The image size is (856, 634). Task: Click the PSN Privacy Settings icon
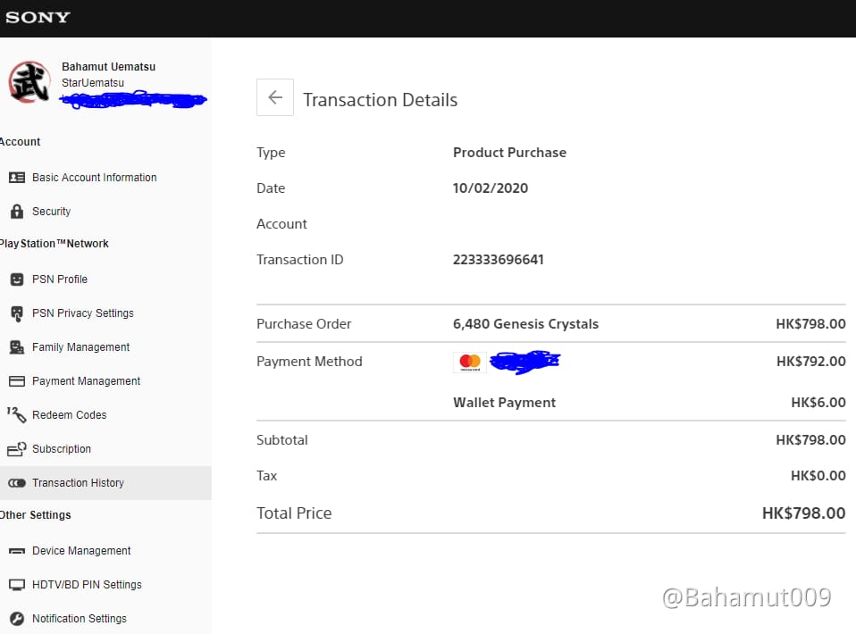(18, 313)
